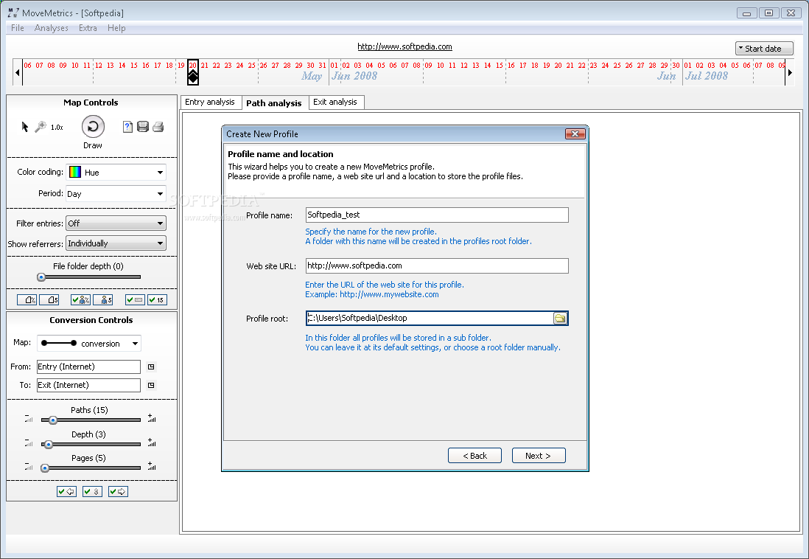Select the magnifier zoom tool

(41, 127)
